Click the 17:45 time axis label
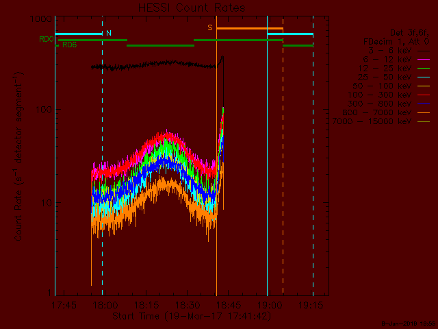This screenshot has width=438, height=329. 64,305
